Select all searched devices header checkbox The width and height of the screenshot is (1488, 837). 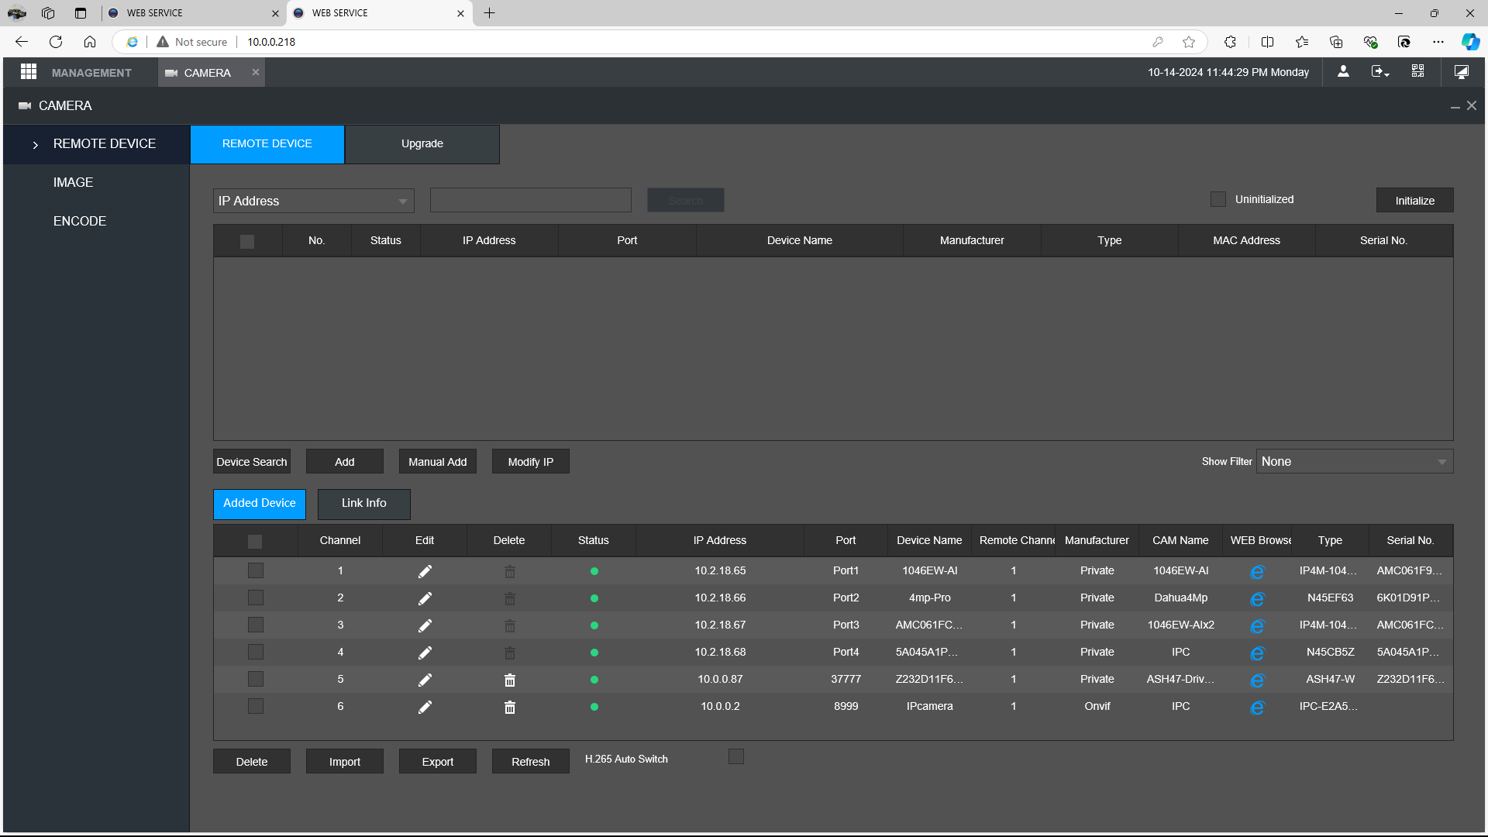coord(247,242)
